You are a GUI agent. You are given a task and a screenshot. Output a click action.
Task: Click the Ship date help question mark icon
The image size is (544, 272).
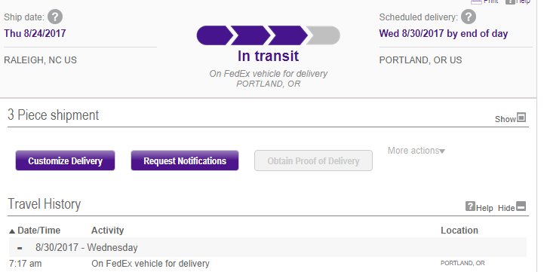point(55,17)
